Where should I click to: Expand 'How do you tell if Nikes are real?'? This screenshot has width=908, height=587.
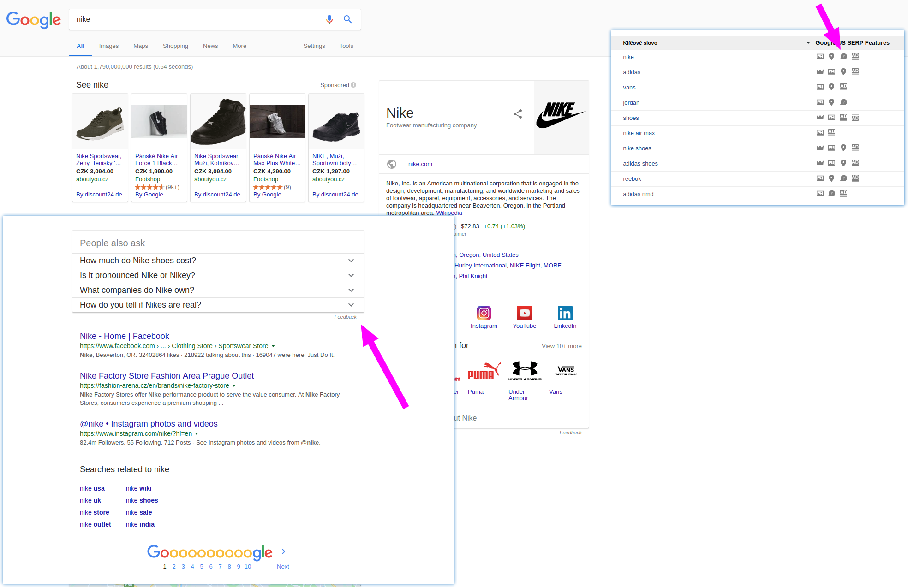[218, 305]
